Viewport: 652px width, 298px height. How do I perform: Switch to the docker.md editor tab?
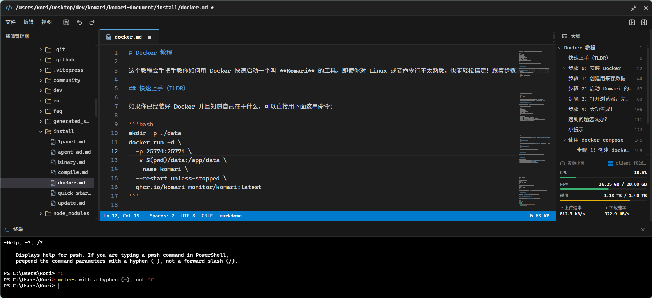coord(130,37)
